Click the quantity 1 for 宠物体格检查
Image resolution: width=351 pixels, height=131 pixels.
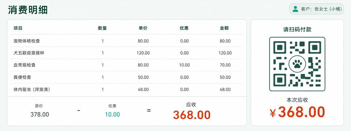(x=103, y=41)
